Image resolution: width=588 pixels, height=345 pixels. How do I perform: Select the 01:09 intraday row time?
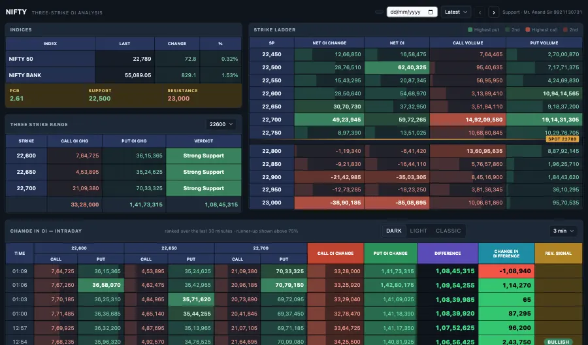coord(20,271)
